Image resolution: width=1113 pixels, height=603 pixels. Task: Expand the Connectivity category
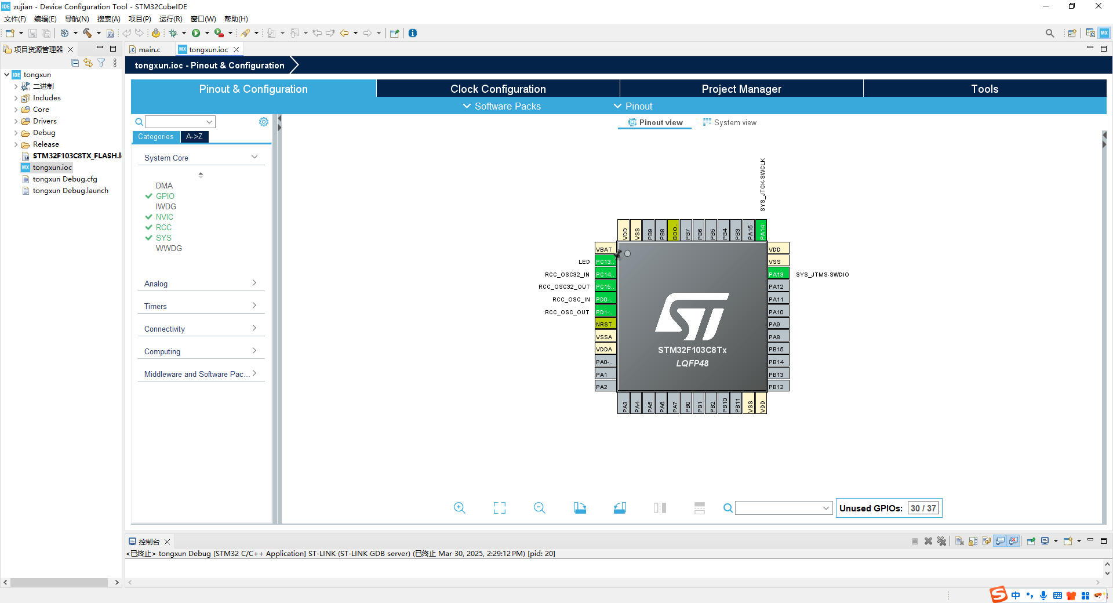254,328
